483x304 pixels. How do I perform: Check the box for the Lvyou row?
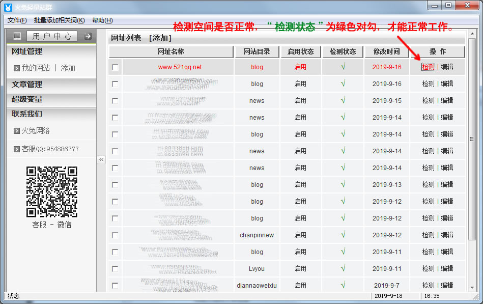click(x=115, y=269)
